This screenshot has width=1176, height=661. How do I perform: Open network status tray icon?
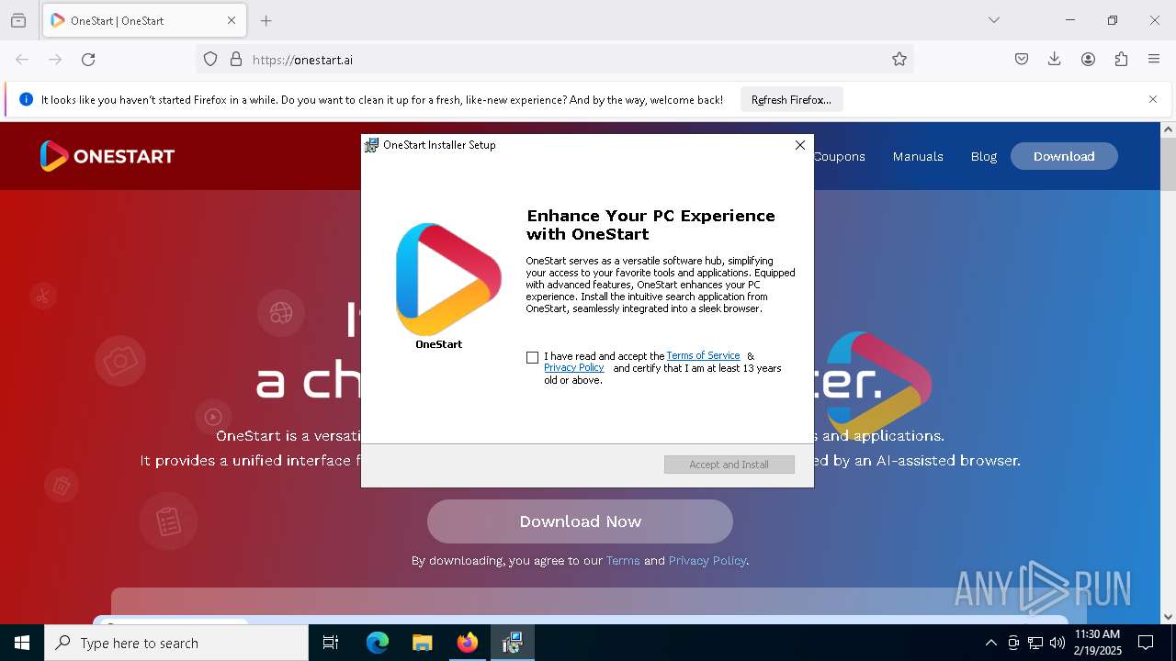tap(1035, 643)
